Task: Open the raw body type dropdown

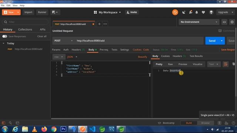Action: click(59, 57)
